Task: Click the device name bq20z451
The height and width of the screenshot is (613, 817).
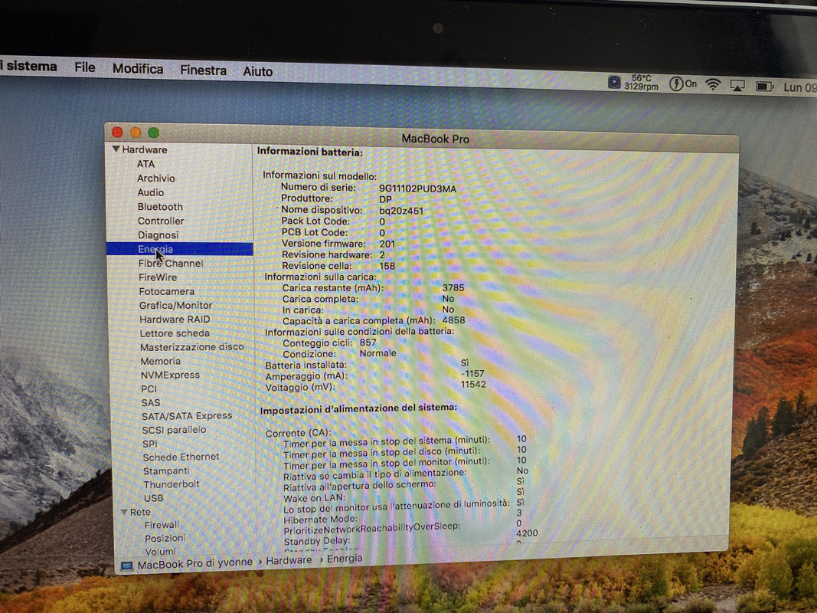Action: tap(401, 211)
